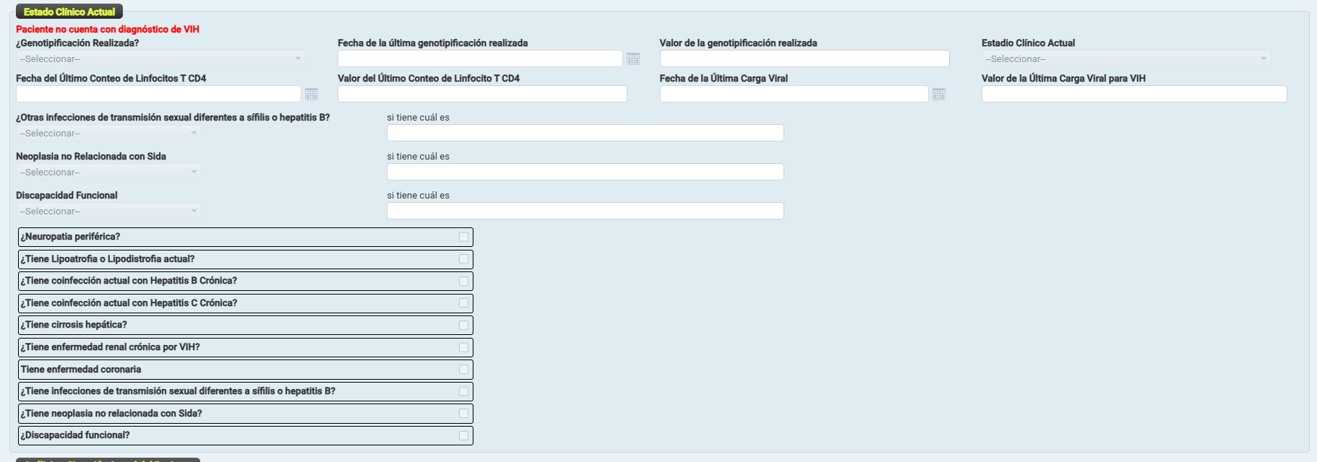This screenshot has height=462, width=1317.
Task: Toggle the Hepatitis B Crónica coinfection checkbox
Action: pyautogui.click(x=463, y=282)
